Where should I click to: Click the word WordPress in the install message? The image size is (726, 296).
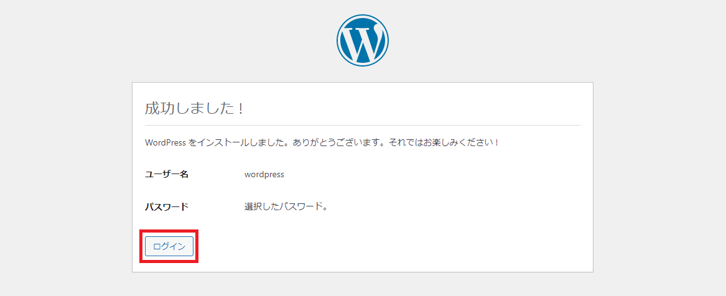pos(165,142)
